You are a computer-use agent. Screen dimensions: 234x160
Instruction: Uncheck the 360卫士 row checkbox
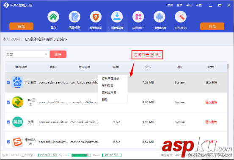click(8, 102)
